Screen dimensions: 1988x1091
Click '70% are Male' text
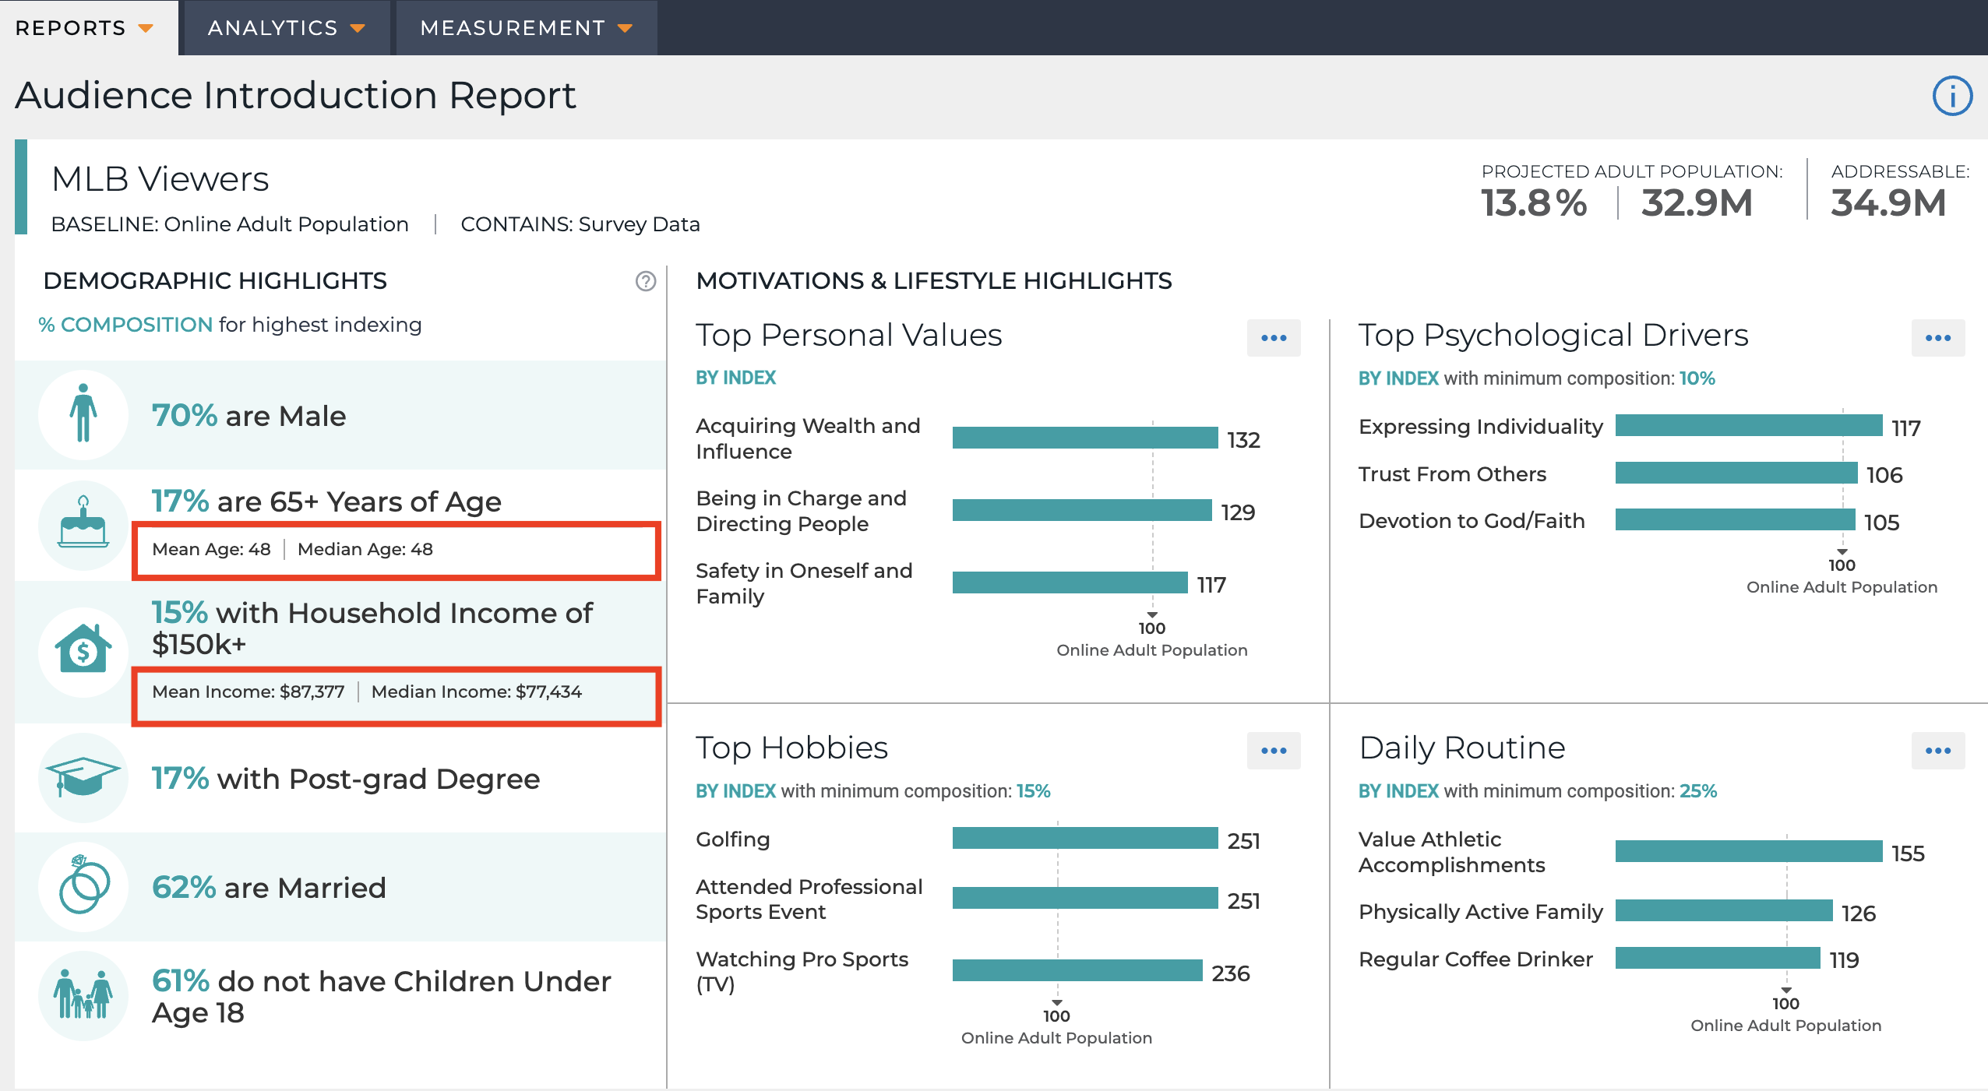click(248, 416)
